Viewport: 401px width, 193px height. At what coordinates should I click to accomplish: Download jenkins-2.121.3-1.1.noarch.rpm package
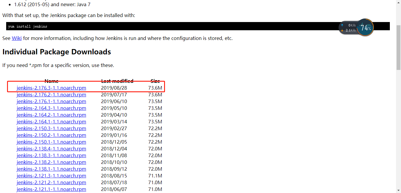[x=51, y=176]
